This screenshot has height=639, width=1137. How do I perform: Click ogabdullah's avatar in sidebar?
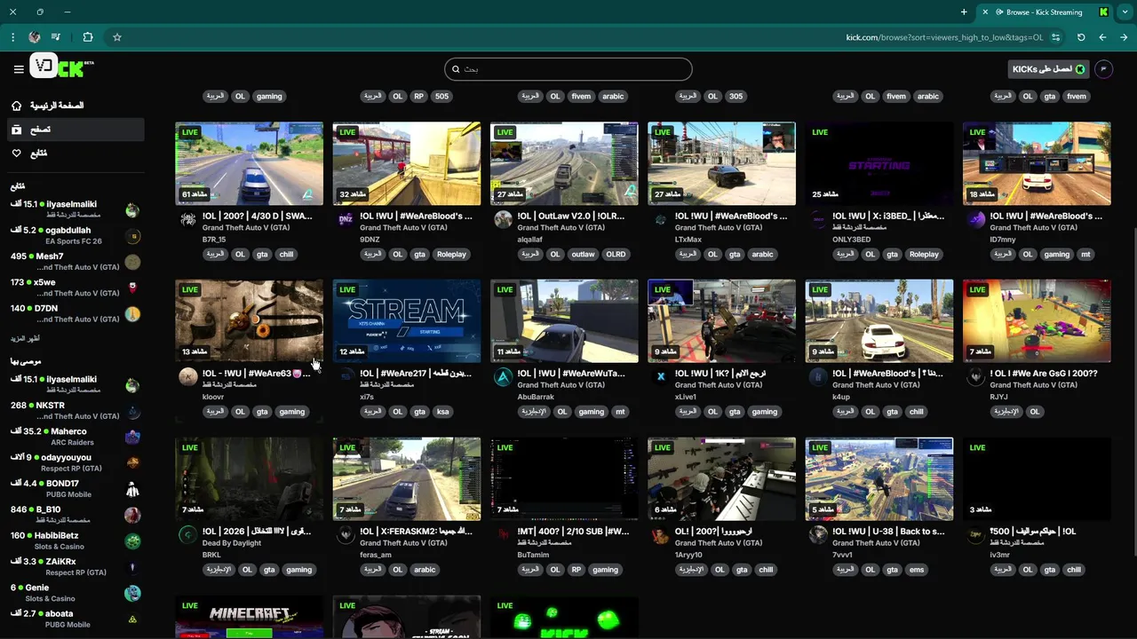coord(132,236)
